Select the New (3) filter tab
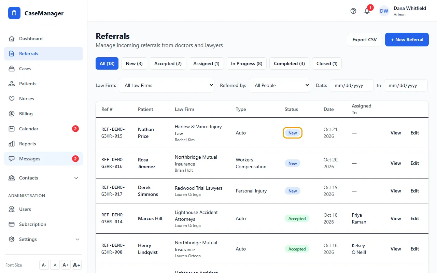 tap(134, 63)
